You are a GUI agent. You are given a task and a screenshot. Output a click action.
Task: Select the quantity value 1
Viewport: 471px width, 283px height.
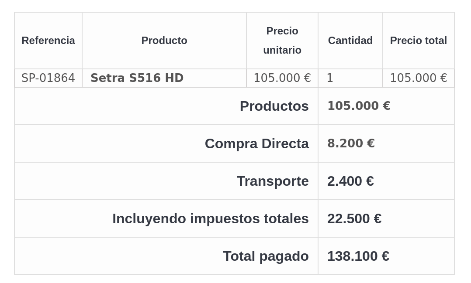pos(330,78)
